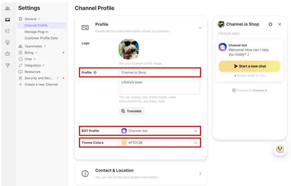Open Manage Plug-in settings
291x186 pixels.
click(x=37, y=32)
